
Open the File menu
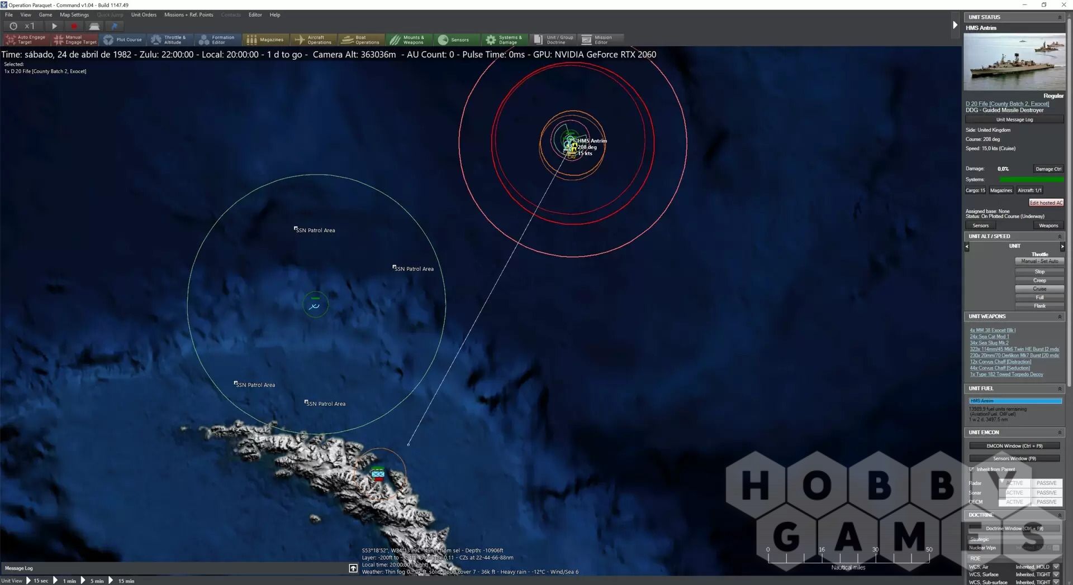point(9,15)
